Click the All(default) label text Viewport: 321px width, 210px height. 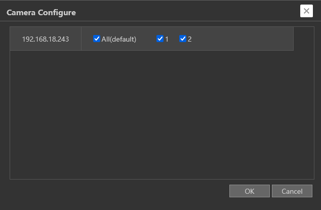119,39
